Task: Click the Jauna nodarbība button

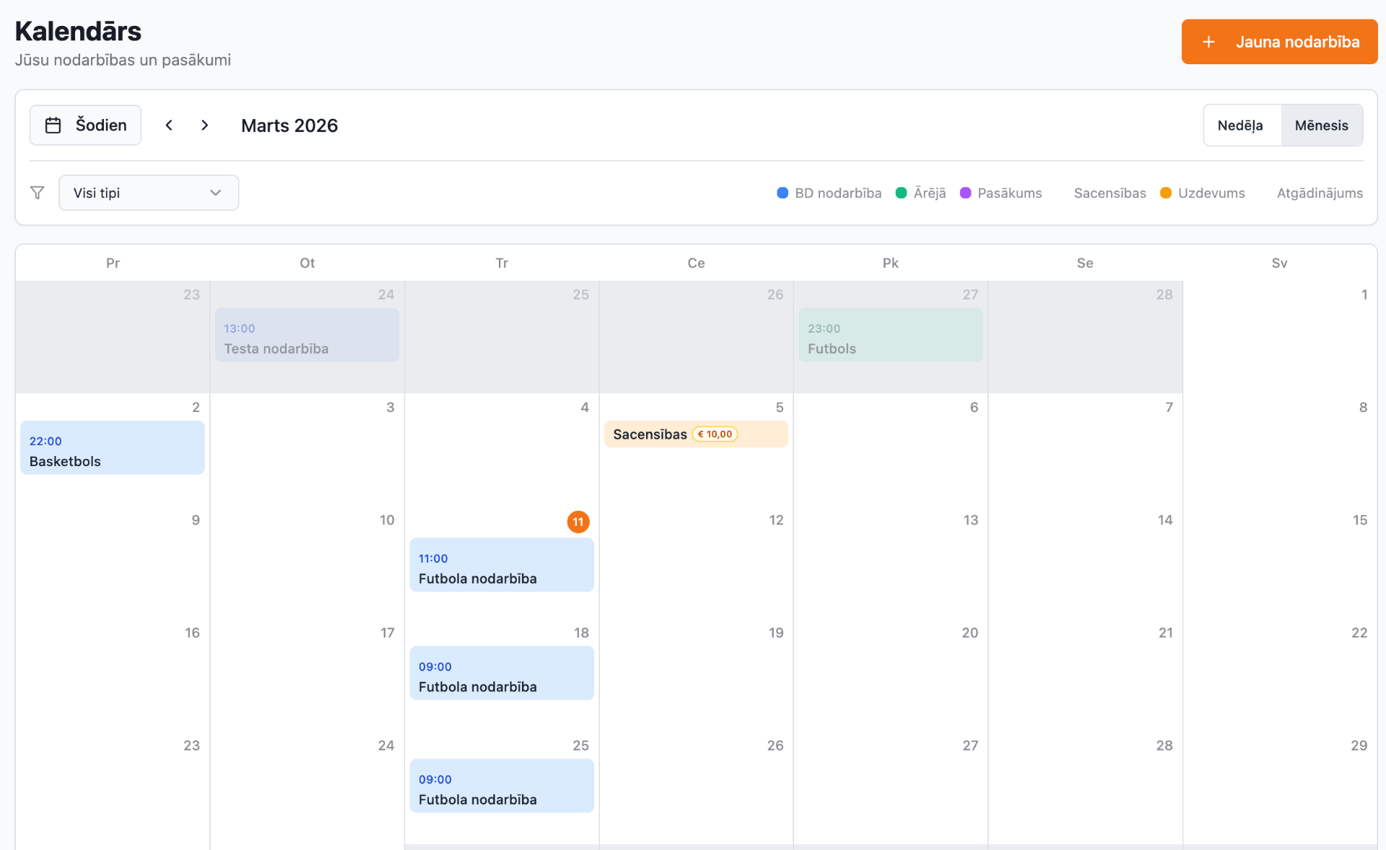Action: 1279,42
